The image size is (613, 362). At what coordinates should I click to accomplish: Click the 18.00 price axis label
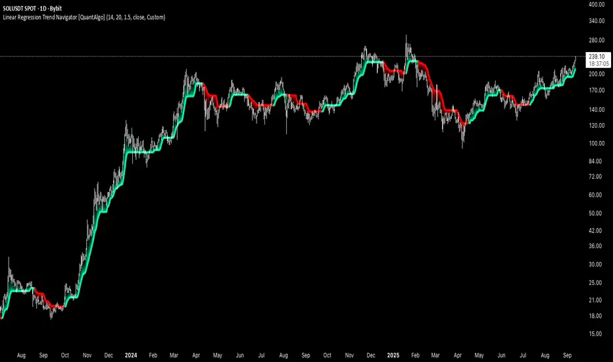pyautogui.click(x=595, y=316)
